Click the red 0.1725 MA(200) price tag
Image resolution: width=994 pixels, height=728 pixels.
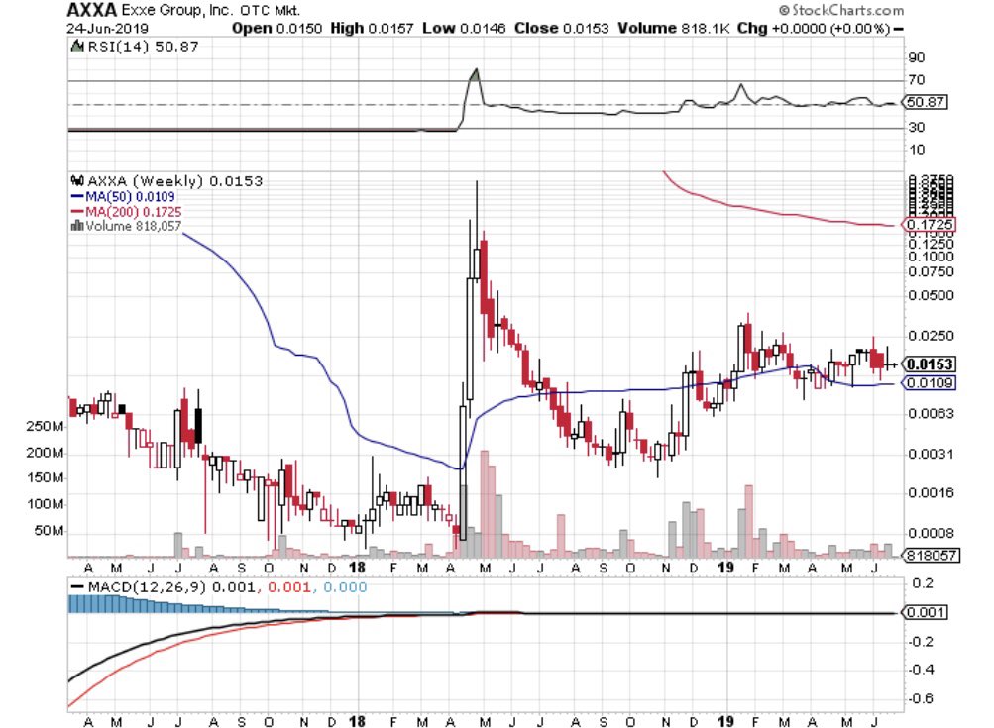(929, 224)
